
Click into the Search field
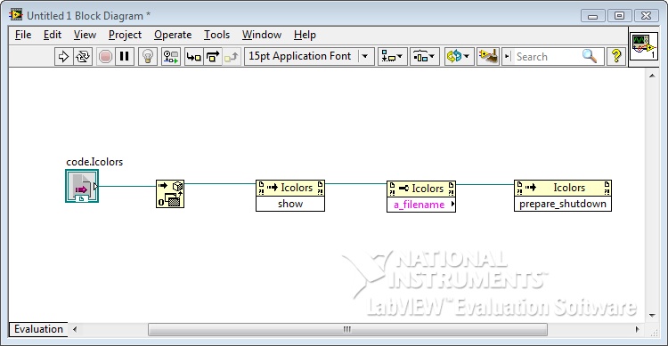547,57
